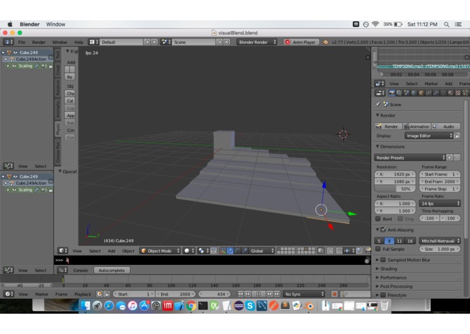Image resolution: width=470 pixels, height=334 pixels.
Task: Open the Texture properties tab (checker icon)
Action: point(458,93)
